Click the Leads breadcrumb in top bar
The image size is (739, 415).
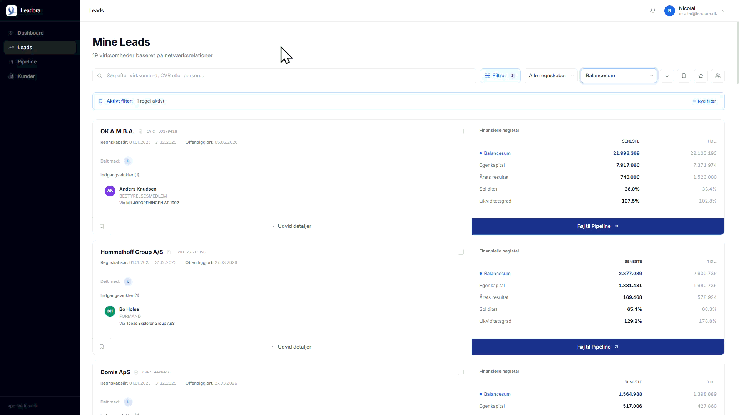pos(97,10)
